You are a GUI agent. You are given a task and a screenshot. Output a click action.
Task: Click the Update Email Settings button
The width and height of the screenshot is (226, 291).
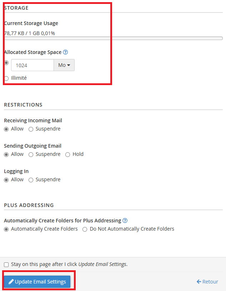[37, 282]
